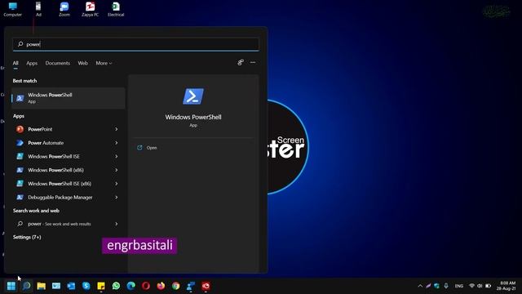Open File Explorer from the taskbar
This screenshot has width=522, height=294.
(x=42, y=286)
